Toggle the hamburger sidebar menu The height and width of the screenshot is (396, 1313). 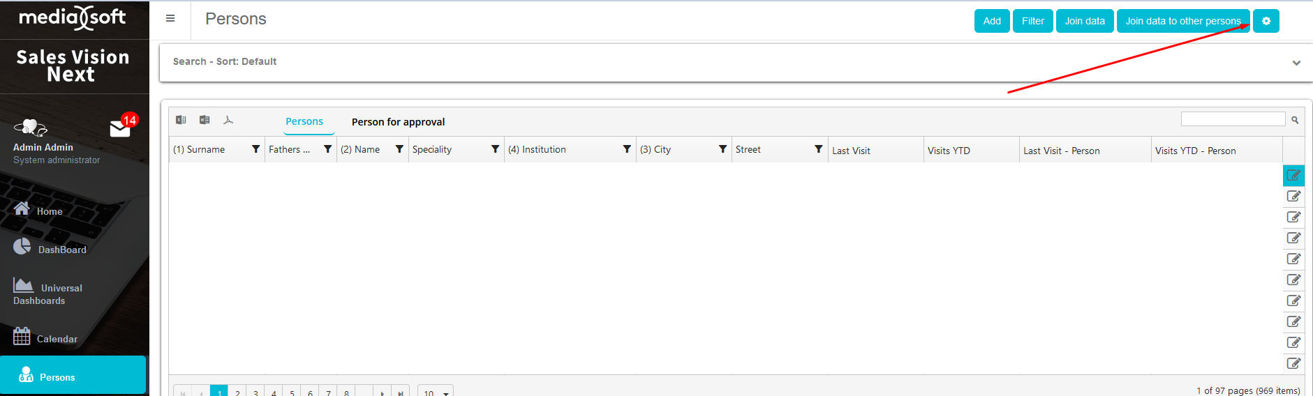click(x=170, y=19)
